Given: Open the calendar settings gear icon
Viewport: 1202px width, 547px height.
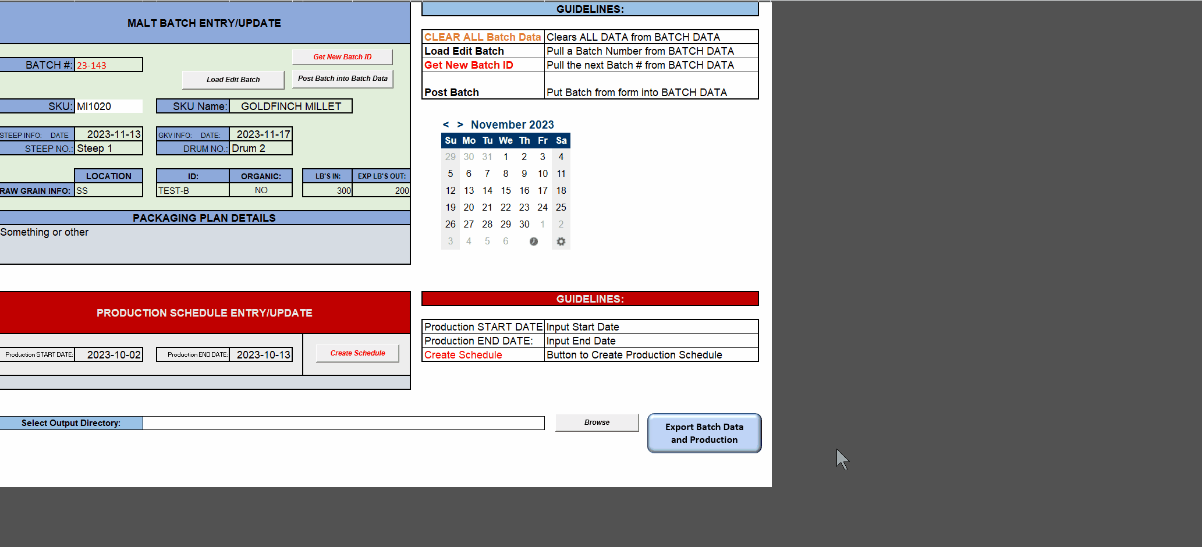Looking at the screenshot, I should click(x=561, y=241).
